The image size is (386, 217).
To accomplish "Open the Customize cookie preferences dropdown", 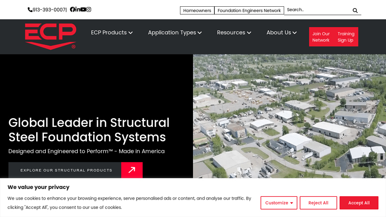I will tap(279, 203).
